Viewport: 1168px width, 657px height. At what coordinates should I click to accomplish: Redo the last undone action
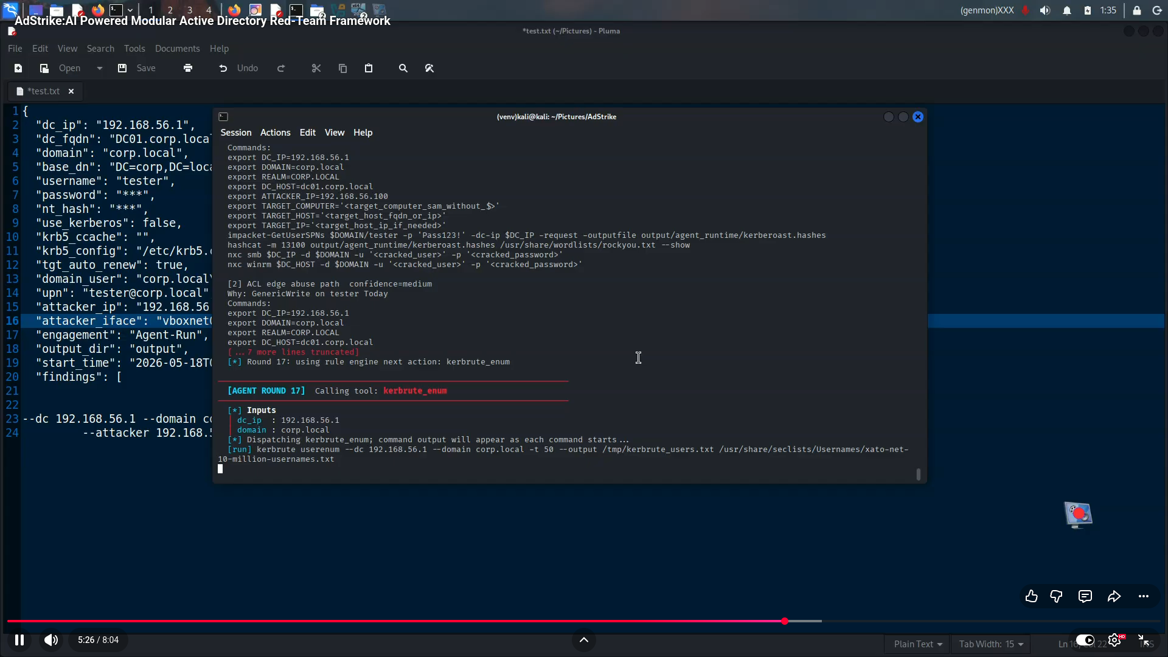(x=281, y=68)
